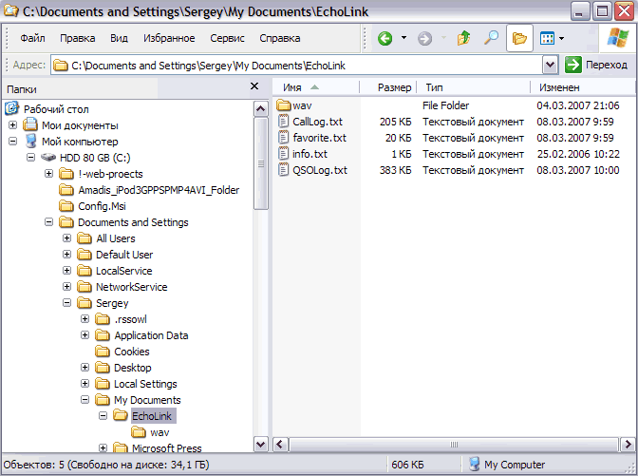Open the Избранное menu
Image resolution: width=638 pixels, height=476 pixels.
coord(169,38)
